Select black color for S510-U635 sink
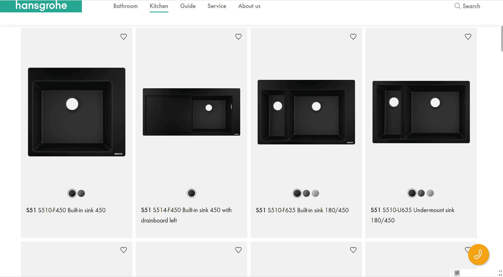The width and height of the screenshot is (503, 277). click(x=412, y=193)
